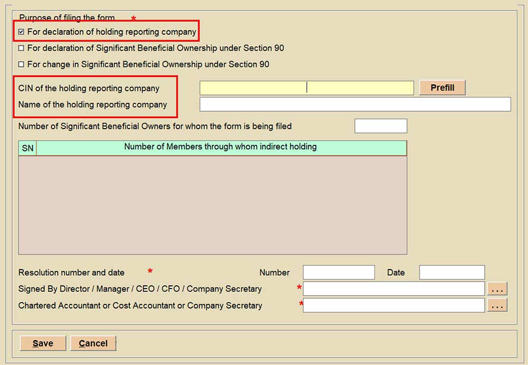
Task: Click the resolution Date input box
Action: coord(451,273)
